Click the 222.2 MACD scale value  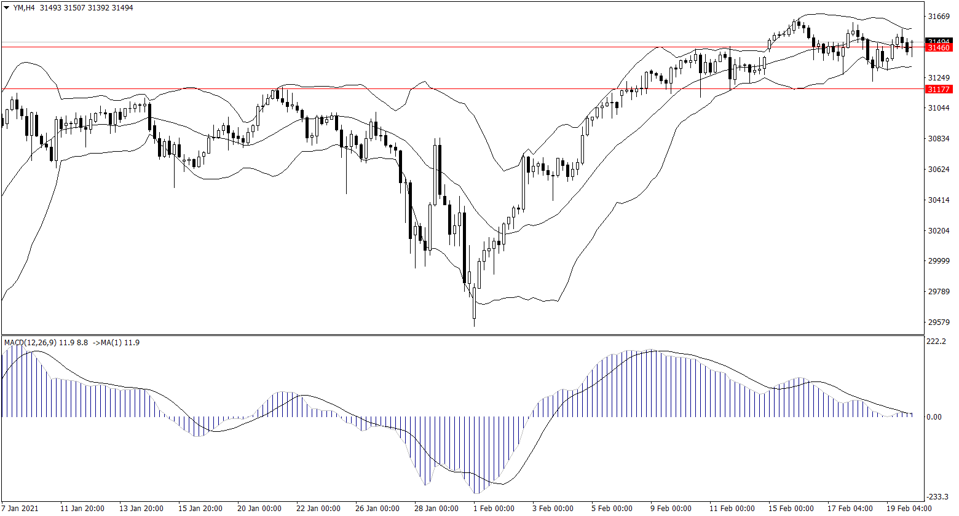(x=936, y=341)
